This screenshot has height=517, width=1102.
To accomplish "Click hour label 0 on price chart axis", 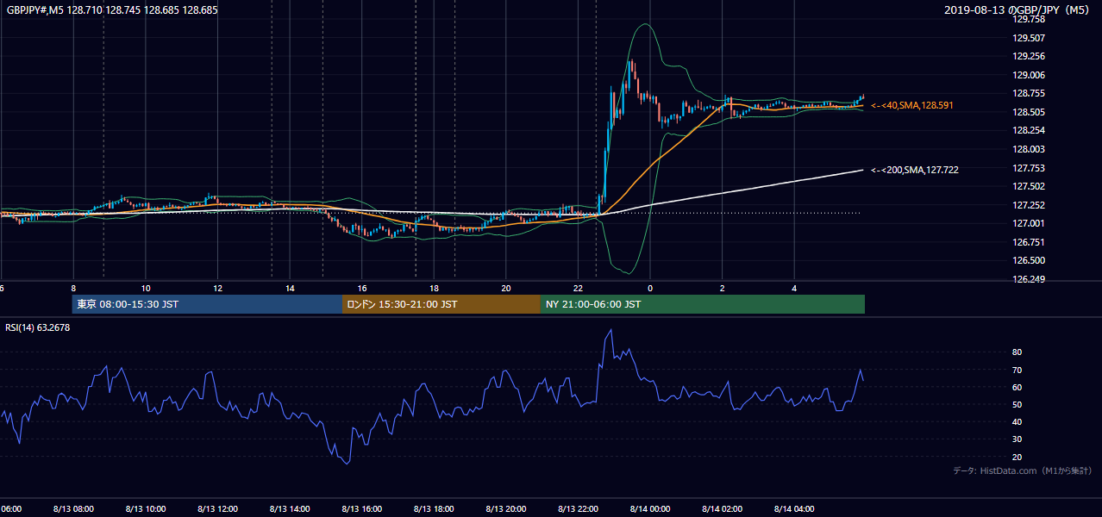I will pos(650,288).
